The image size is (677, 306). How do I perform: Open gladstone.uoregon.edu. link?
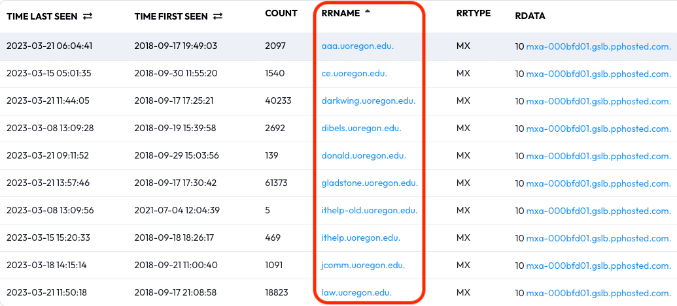tap(370, 183)
